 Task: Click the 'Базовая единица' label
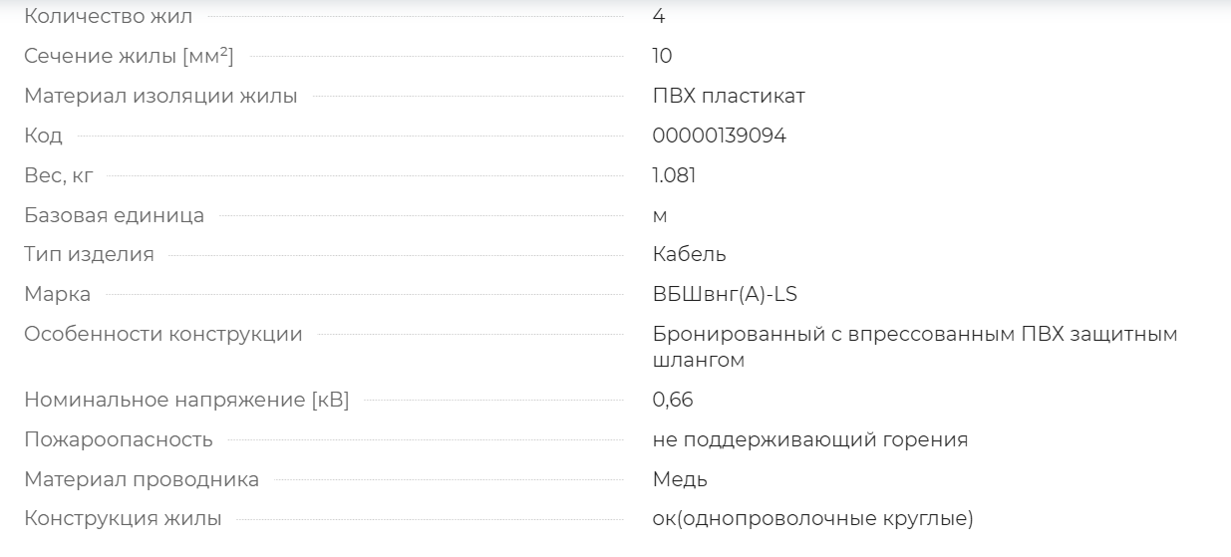tap(115, 215)
